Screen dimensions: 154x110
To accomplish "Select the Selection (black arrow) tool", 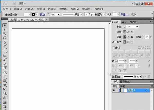I will 5,25.
